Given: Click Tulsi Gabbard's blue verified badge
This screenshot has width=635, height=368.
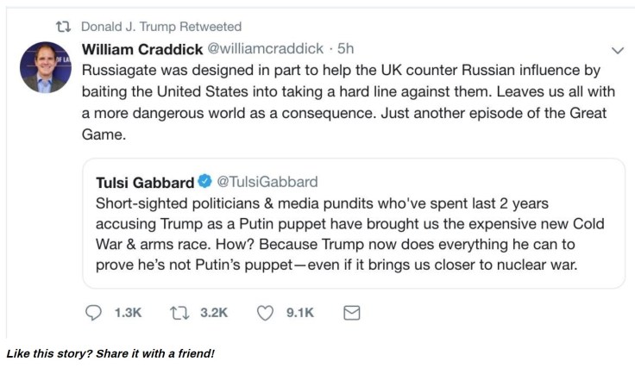Looking at the screenshot, I should 204,182.
